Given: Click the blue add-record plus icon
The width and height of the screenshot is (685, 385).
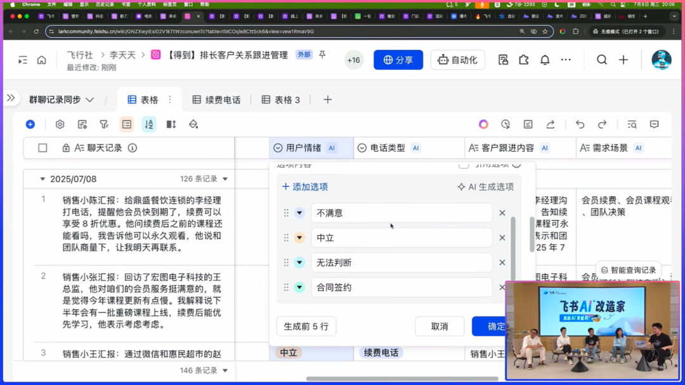Looking at the screenshot, I should pos(30,124).
